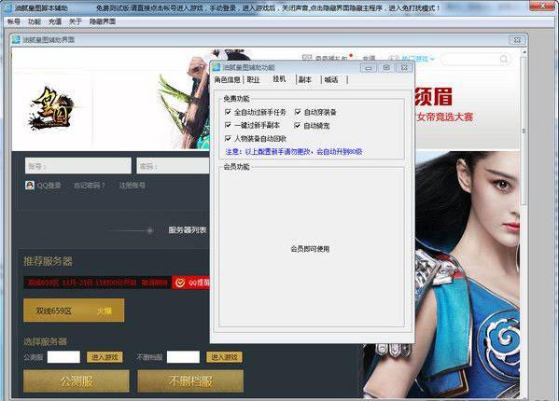This screenshot has height=401, width=559.
Task: Click 进入游戏 button next to 不删档服 field
Action: pos(224,357)
